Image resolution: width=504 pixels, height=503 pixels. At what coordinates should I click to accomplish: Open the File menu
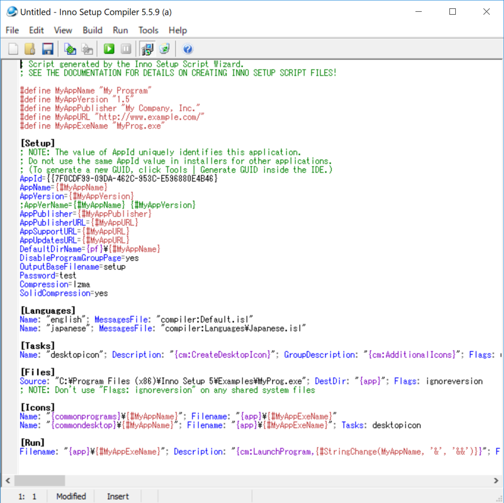[x=12, y=30]
